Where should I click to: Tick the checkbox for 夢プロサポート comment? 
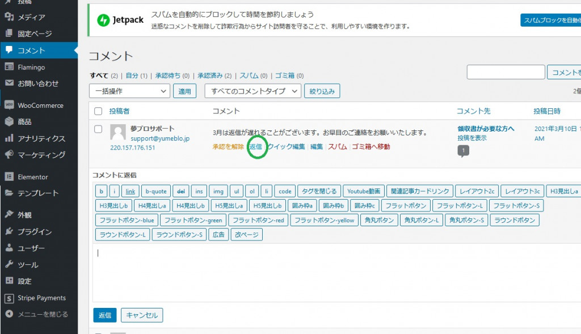(x=98, y=129)
